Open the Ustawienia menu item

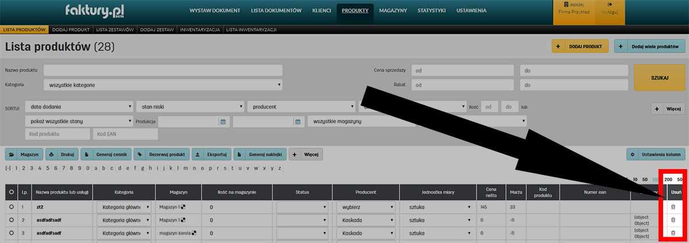tap(471, 11)
